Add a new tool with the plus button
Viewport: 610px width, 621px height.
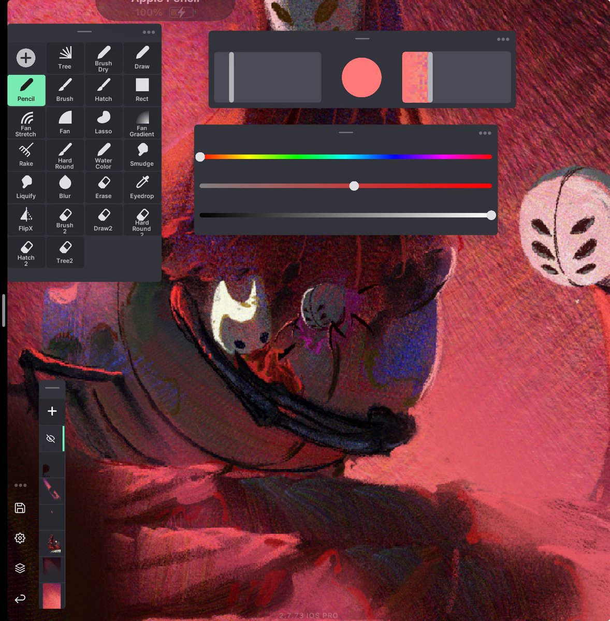tap(26, 57)
